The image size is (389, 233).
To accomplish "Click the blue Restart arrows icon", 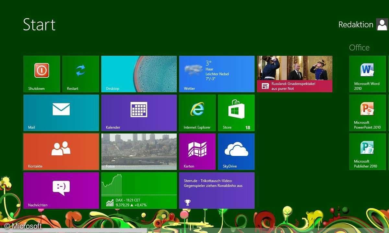I will point(80,70).
